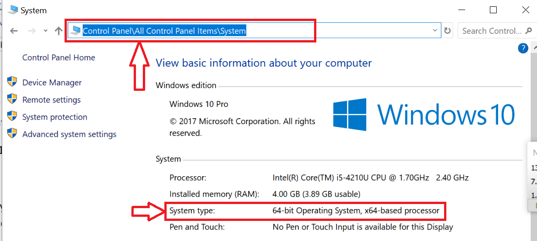The image size is (537, 241).
Task: Select the No Pen or Touch Input text
Action: pos(363,227)
